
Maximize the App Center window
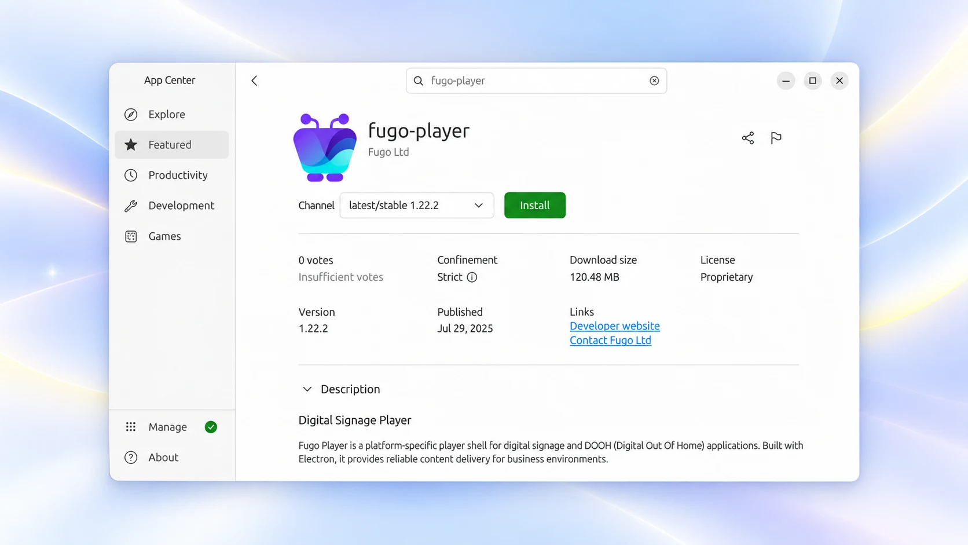click(x=813, y=81)
